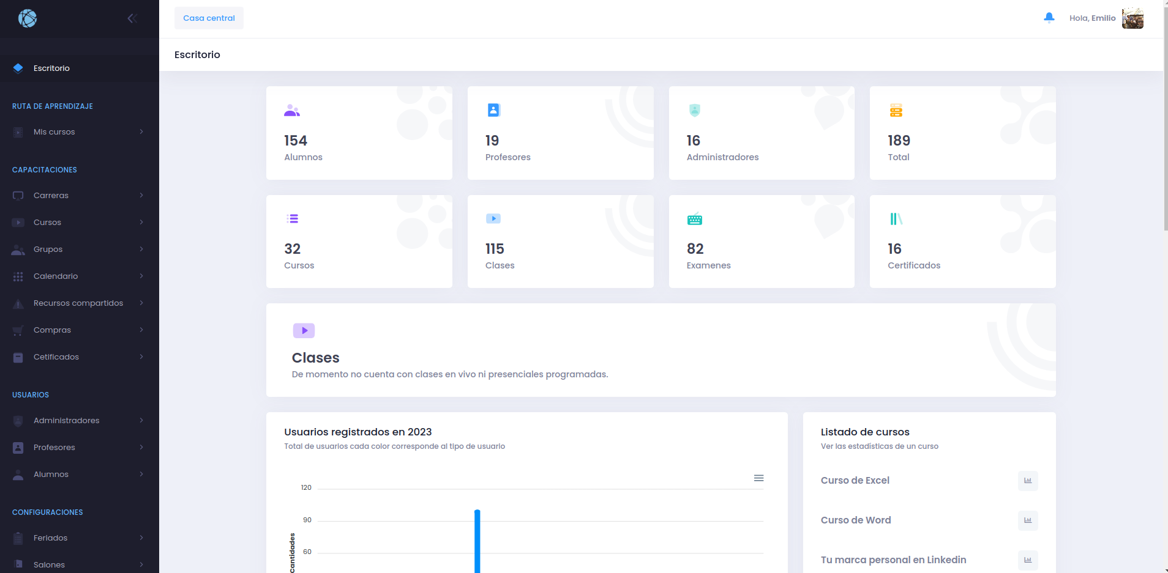Viewport: 1168px width, 573px height.
Task: Expand the Administradores section
Action: 66,420
